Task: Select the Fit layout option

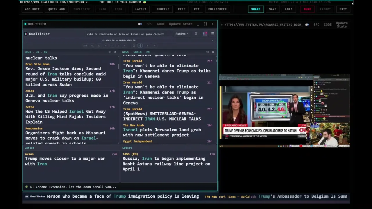Action: (x=197, y=9)
